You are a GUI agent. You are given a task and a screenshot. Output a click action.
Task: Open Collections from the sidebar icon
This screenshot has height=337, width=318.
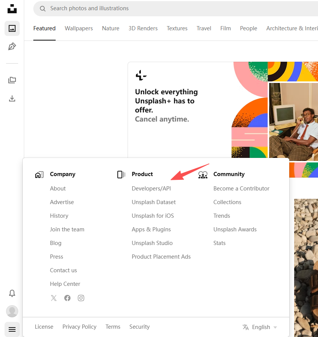tap(12, 80)
